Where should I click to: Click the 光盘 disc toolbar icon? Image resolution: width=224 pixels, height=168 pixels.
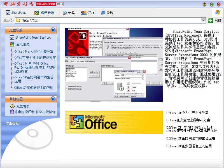coord(65,13)
